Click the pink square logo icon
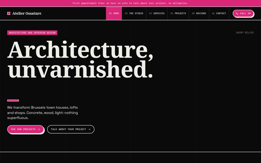This screenshot has height=163, width=261. 9,13
